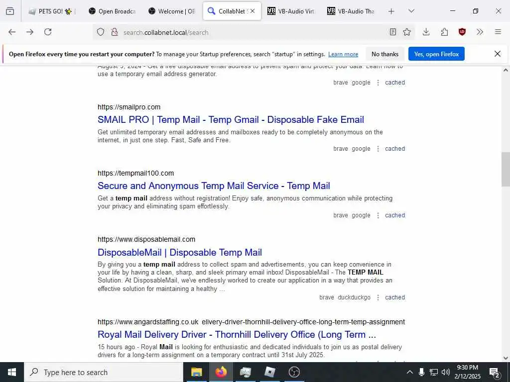Click the taskbar search box
Screen dimensions: 510x382
[104, 372]
